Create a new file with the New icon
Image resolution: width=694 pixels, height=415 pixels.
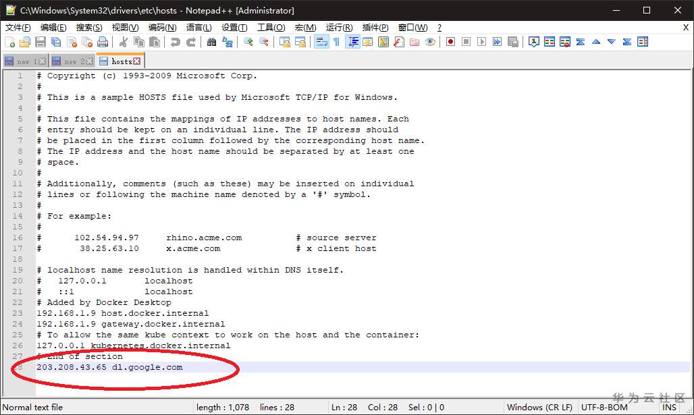(9, 42)
